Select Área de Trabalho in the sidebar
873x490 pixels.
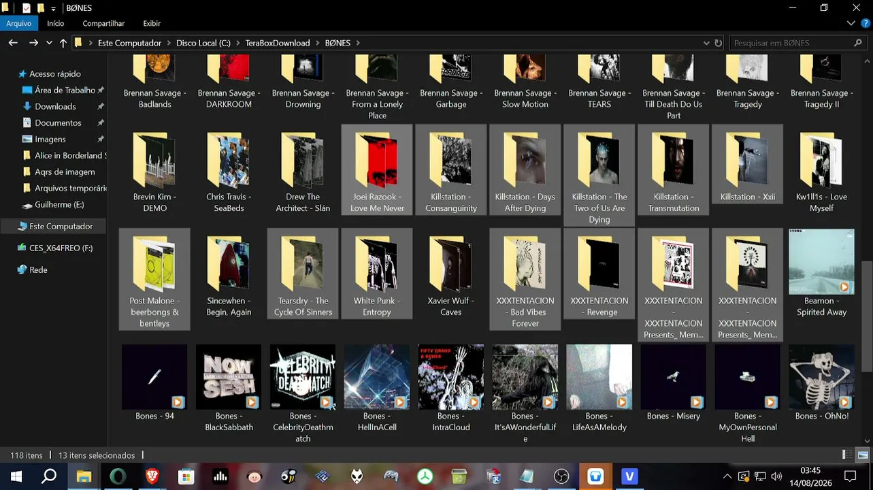click(x=65, y=90)
